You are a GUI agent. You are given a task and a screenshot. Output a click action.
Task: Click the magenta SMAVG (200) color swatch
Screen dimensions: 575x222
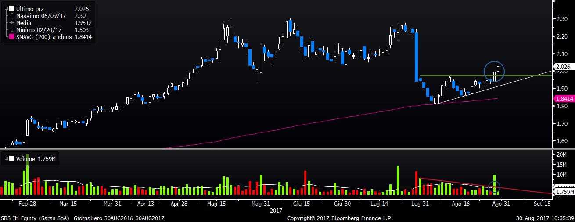pos(11,36)
